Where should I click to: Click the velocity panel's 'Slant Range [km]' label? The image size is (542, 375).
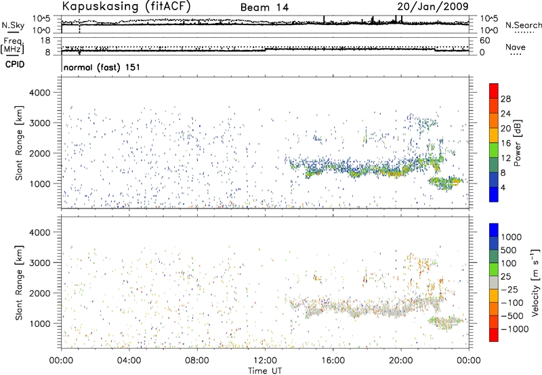click(x=19, y=283)
